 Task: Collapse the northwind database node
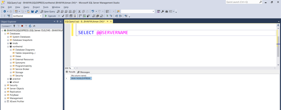coord(8,47)
